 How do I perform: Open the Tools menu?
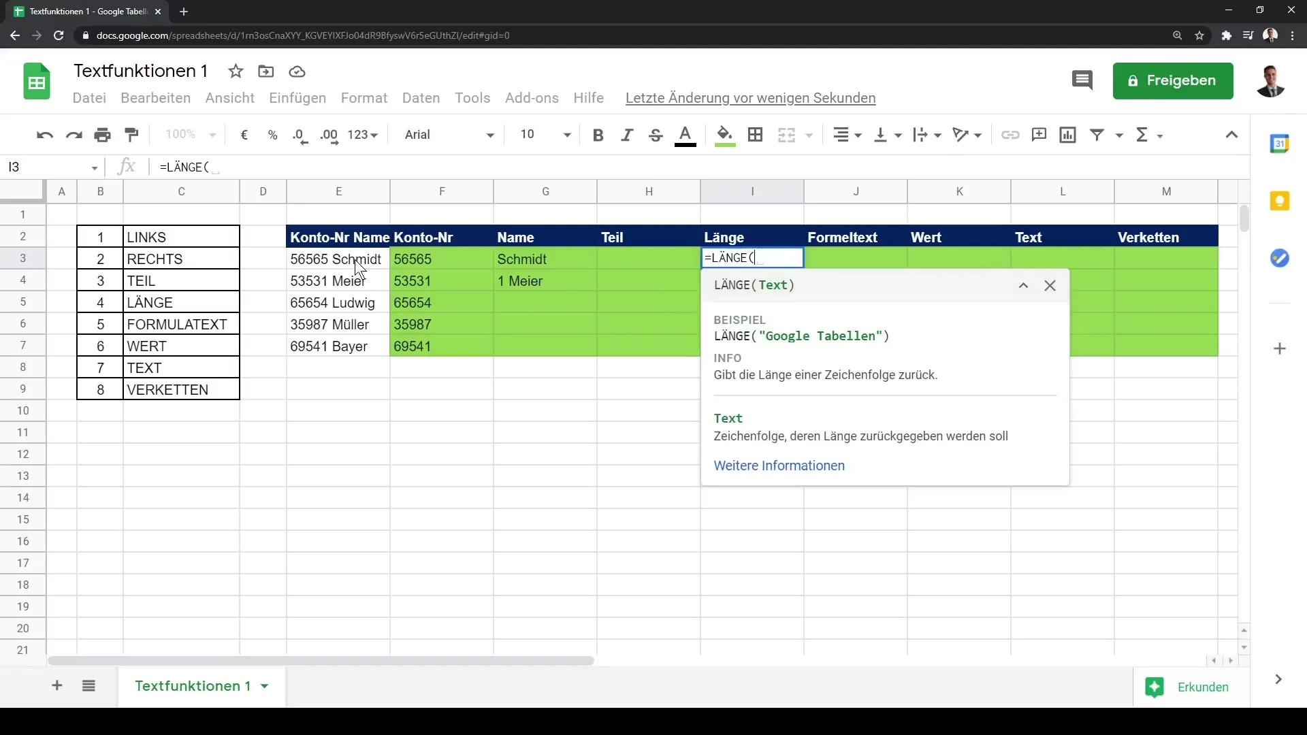472,98
